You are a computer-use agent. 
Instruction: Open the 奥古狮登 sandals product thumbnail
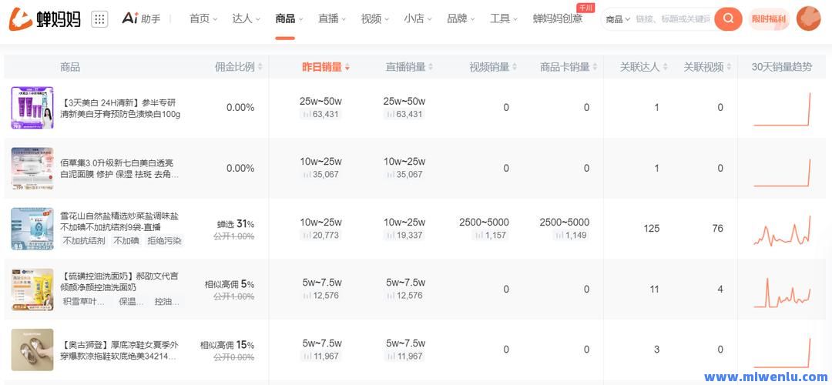32,350
